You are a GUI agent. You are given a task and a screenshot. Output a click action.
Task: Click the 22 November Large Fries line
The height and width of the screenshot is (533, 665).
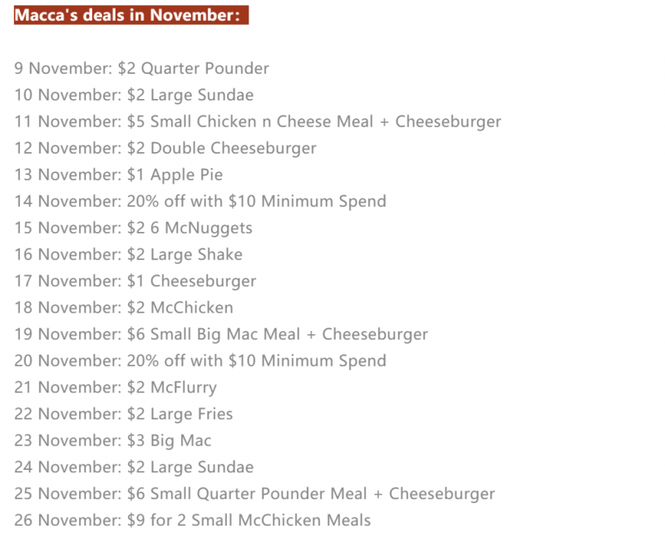(x=123, y=414)
